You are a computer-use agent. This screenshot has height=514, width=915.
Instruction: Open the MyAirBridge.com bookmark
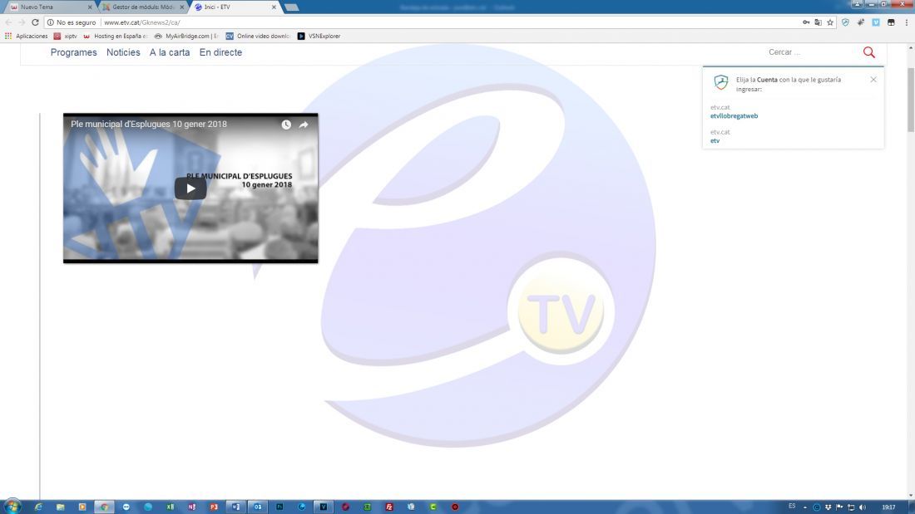[x=186, y=37]
